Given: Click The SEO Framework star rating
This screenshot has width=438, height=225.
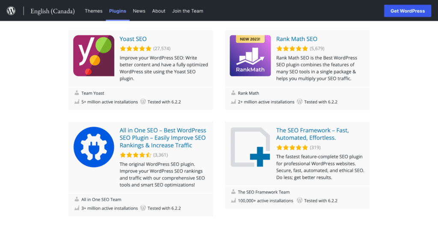Looking at the screenshot, I should [292, 147].
